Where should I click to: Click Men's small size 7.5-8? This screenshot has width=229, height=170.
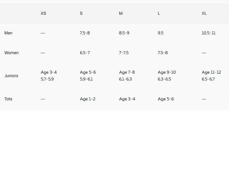pos(85,33)
